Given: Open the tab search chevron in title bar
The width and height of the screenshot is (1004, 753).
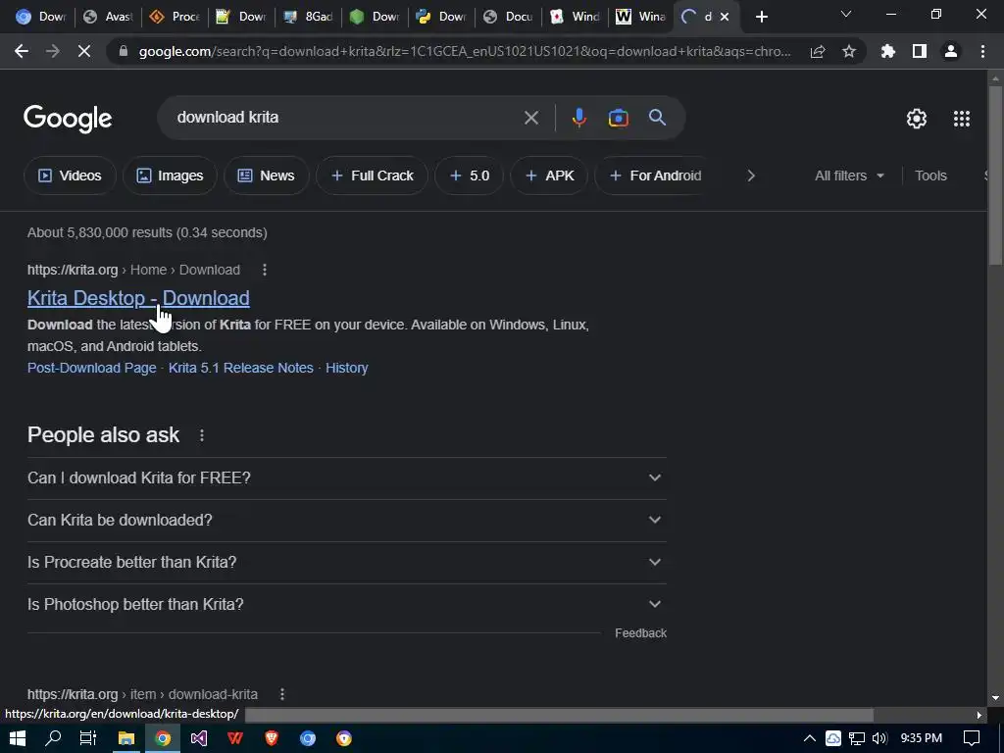Looking at the screenshot, I should coord(846,14).
